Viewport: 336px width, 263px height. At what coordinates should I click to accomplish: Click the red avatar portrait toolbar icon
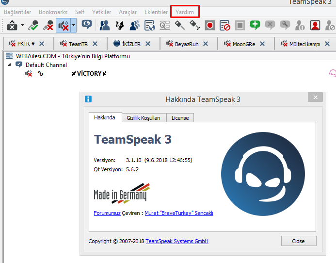point(315,26)
